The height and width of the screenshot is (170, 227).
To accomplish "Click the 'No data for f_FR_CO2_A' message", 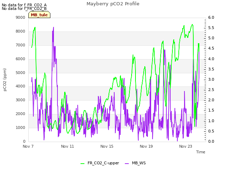I will (24, 5).
